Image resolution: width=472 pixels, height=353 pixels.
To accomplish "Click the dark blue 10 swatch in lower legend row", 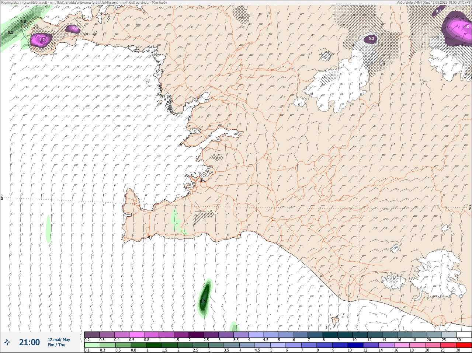I will pyautogui.click(x=356, y=345).
